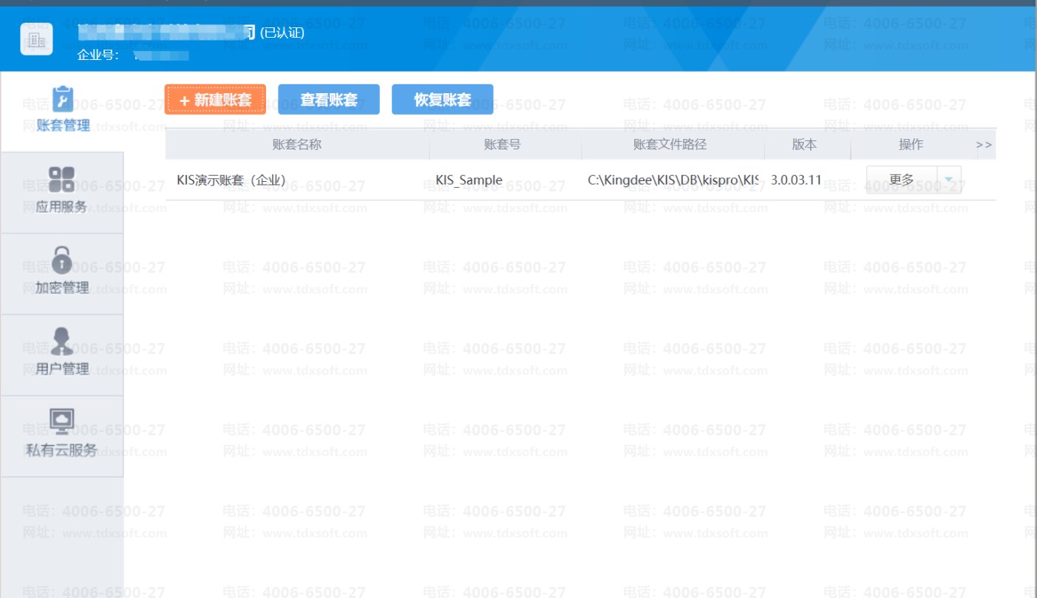Select the KIS演示账套（企业）row name

coord(231,180)
